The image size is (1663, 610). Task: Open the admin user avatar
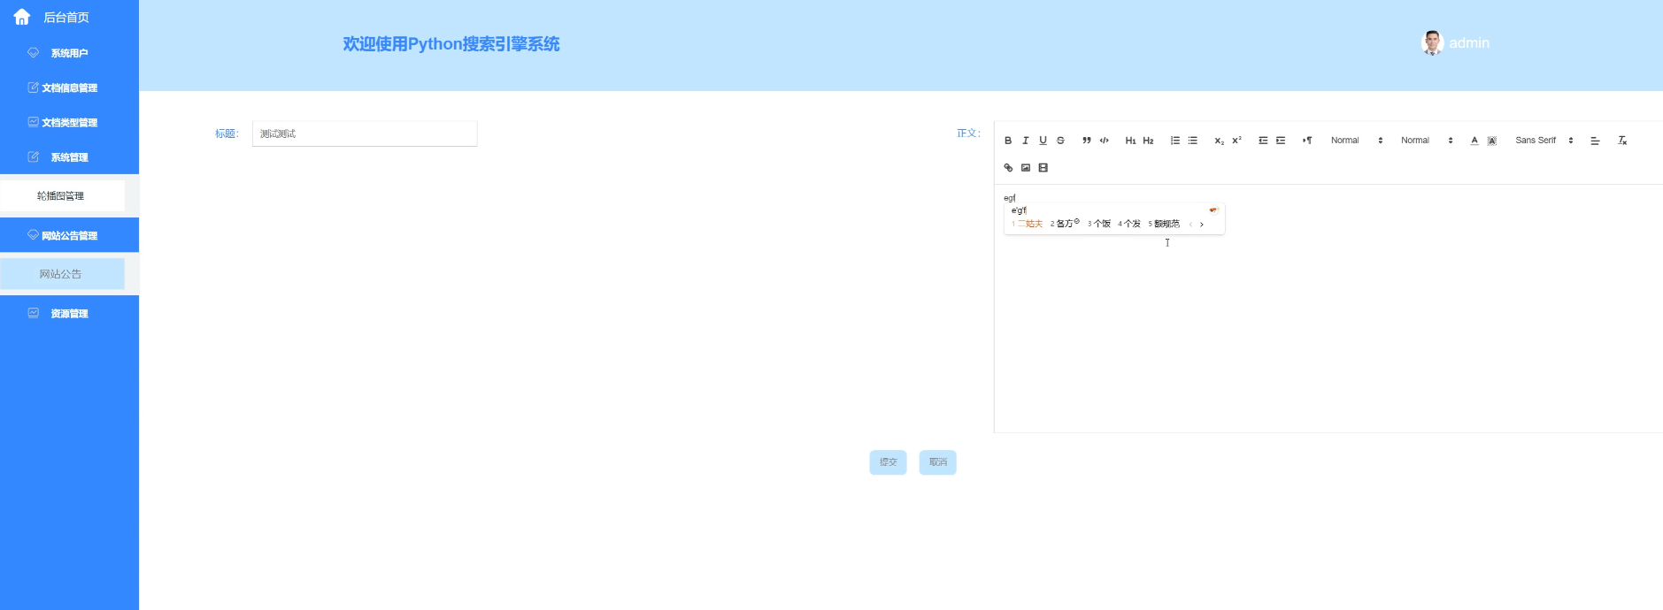(1432, 42)
